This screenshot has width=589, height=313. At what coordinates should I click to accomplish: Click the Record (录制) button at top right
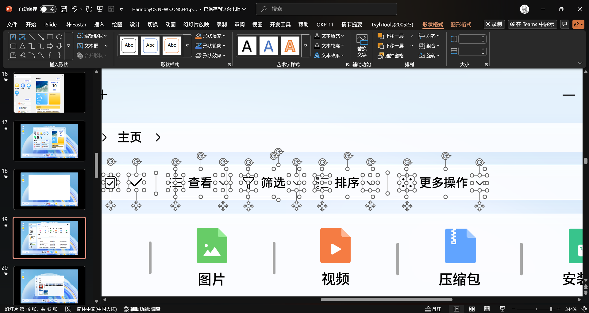point(494,24)
